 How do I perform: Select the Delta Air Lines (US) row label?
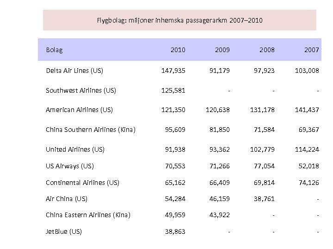[x=74, y=71]
